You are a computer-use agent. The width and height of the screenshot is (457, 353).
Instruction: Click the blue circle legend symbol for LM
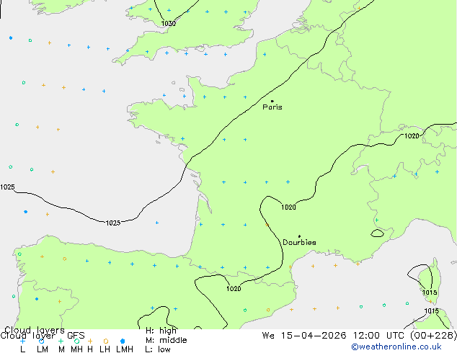click(41, 341)
